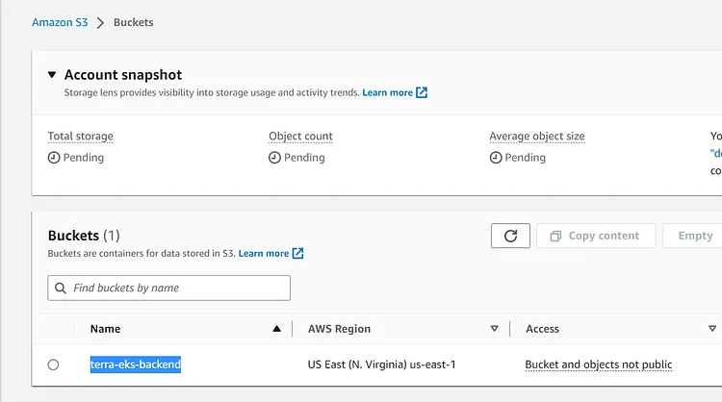This screenshot has height=402, width=722.
Task: Click the external link icon beside Buckets Learn more
Action: 298,253
